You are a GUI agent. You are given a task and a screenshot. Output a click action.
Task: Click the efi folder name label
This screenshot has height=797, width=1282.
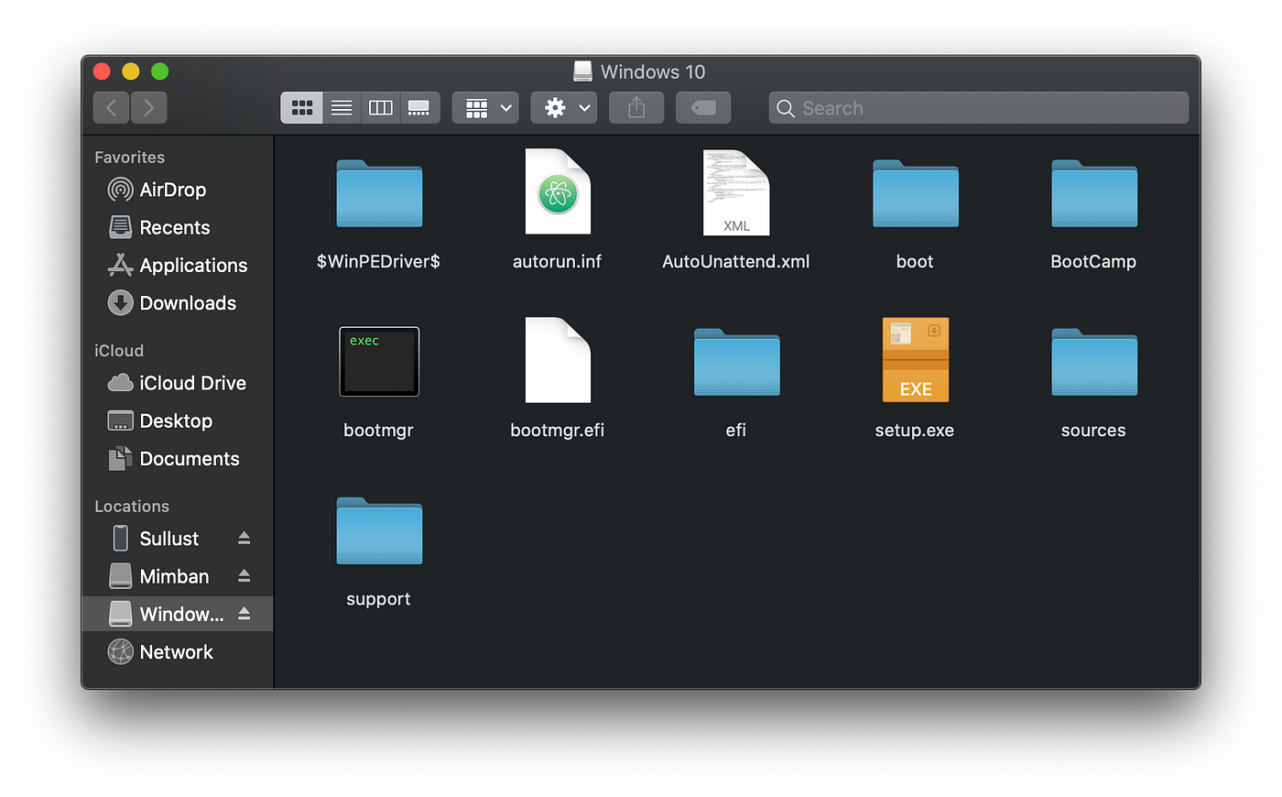pos(736,431)
